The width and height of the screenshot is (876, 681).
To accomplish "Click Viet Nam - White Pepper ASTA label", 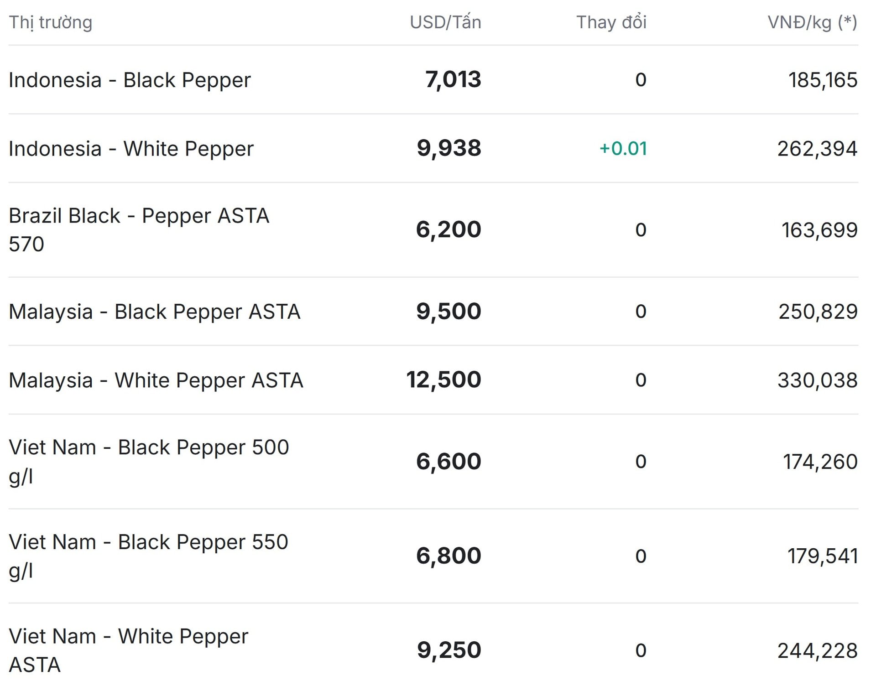I will point(128,650).
